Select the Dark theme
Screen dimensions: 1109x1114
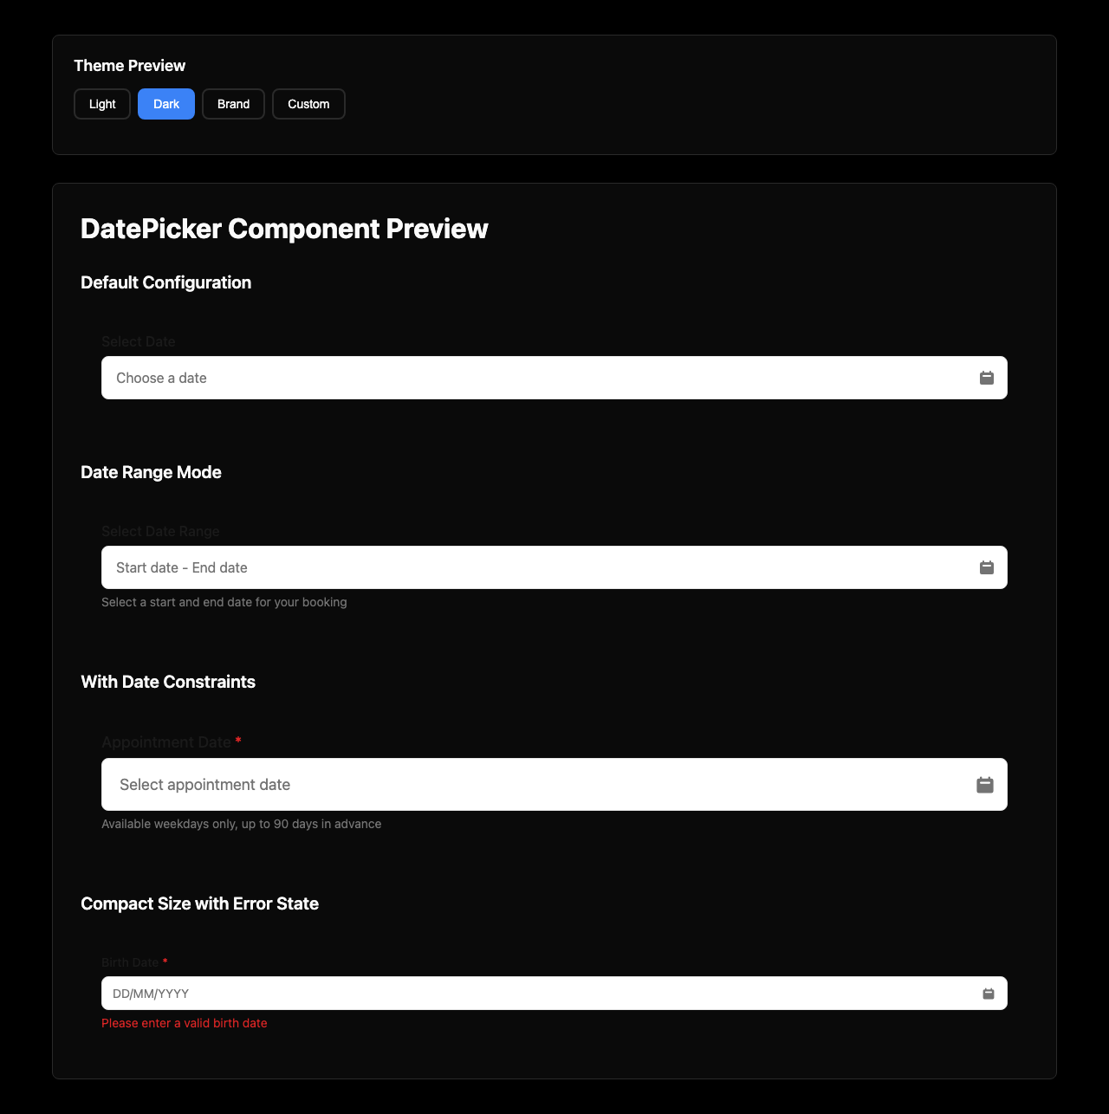(165, 103)
